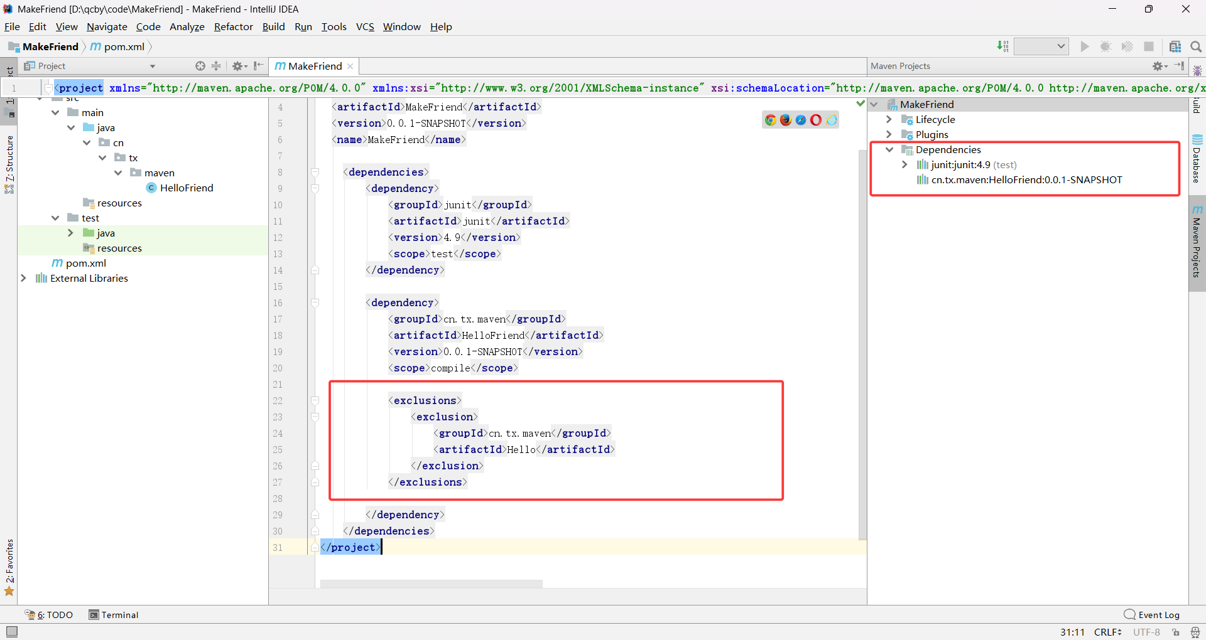The image size is (1206, 640).
Task: Click MakeFriend breadcrumb in navigation bar
Action: 43,46
